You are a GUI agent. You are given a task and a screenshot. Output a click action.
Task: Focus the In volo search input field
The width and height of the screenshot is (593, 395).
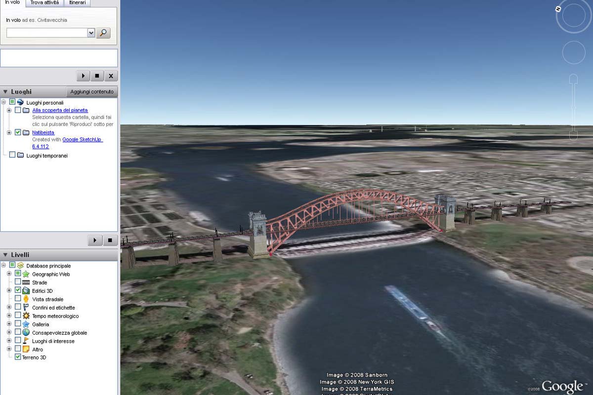[x=47, y=33]
